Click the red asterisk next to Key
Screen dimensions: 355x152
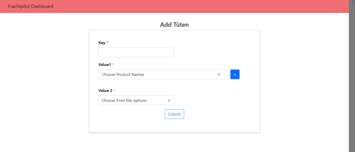tap(107, 43)
